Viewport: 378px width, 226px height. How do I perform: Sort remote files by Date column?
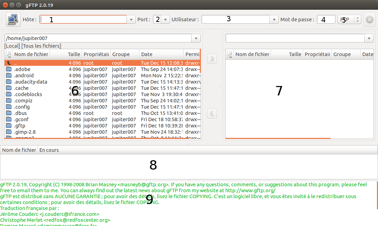[x=367, y=54]
